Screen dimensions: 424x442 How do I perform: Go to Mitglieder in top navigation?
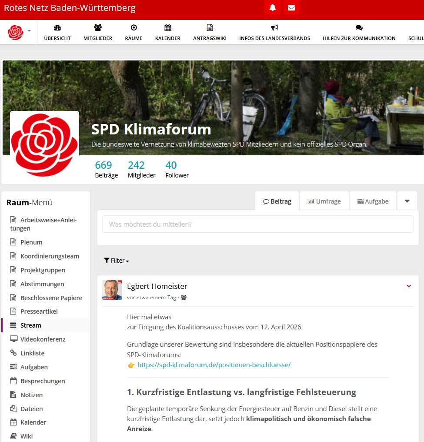coord(98,33)
